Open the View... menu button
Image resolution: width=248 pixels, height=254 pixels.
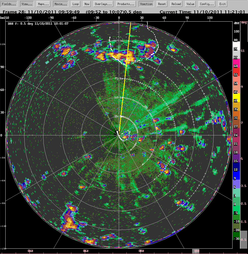tap(27, 4)
